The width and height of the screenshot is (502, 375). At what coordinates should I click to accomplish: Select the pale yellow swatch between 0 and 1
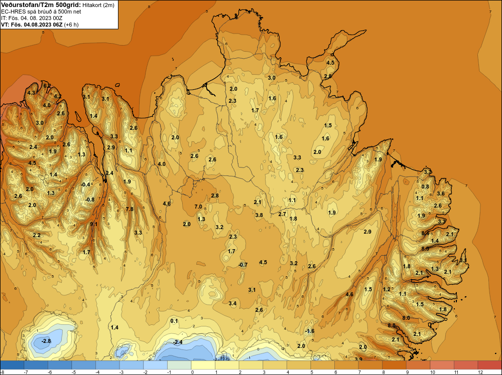click(x=203, y=365)
